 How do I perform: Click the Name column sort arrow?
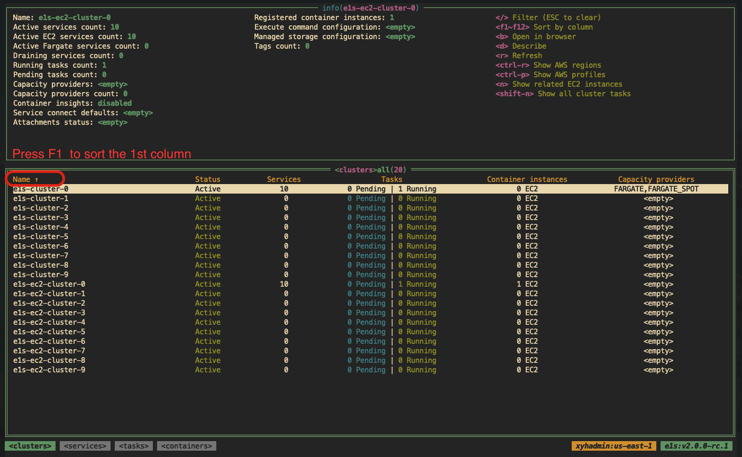point(36,179)
